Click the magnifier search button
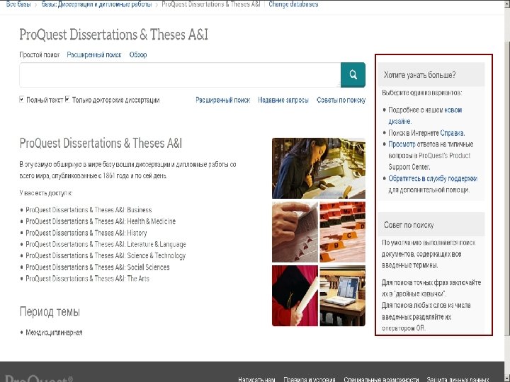The width and height of the screenshot is (510, 382). pyautogui.click(x=353, y=75)
